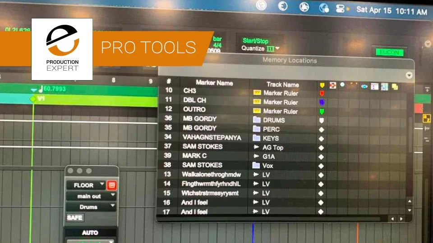This screenshot has height=243, width=433.
Task: Click the track icon next to G1A
Action: (x=256, y=156)
